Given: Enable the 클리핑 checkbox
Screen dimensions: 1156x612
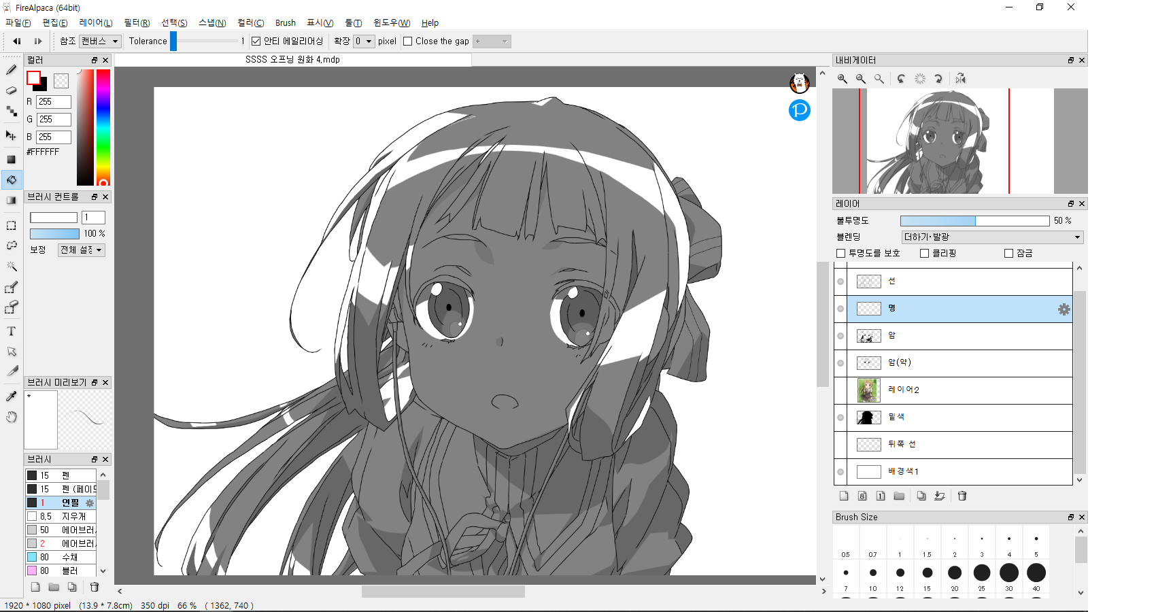Looking at the screenshot, I should [924, 253].
